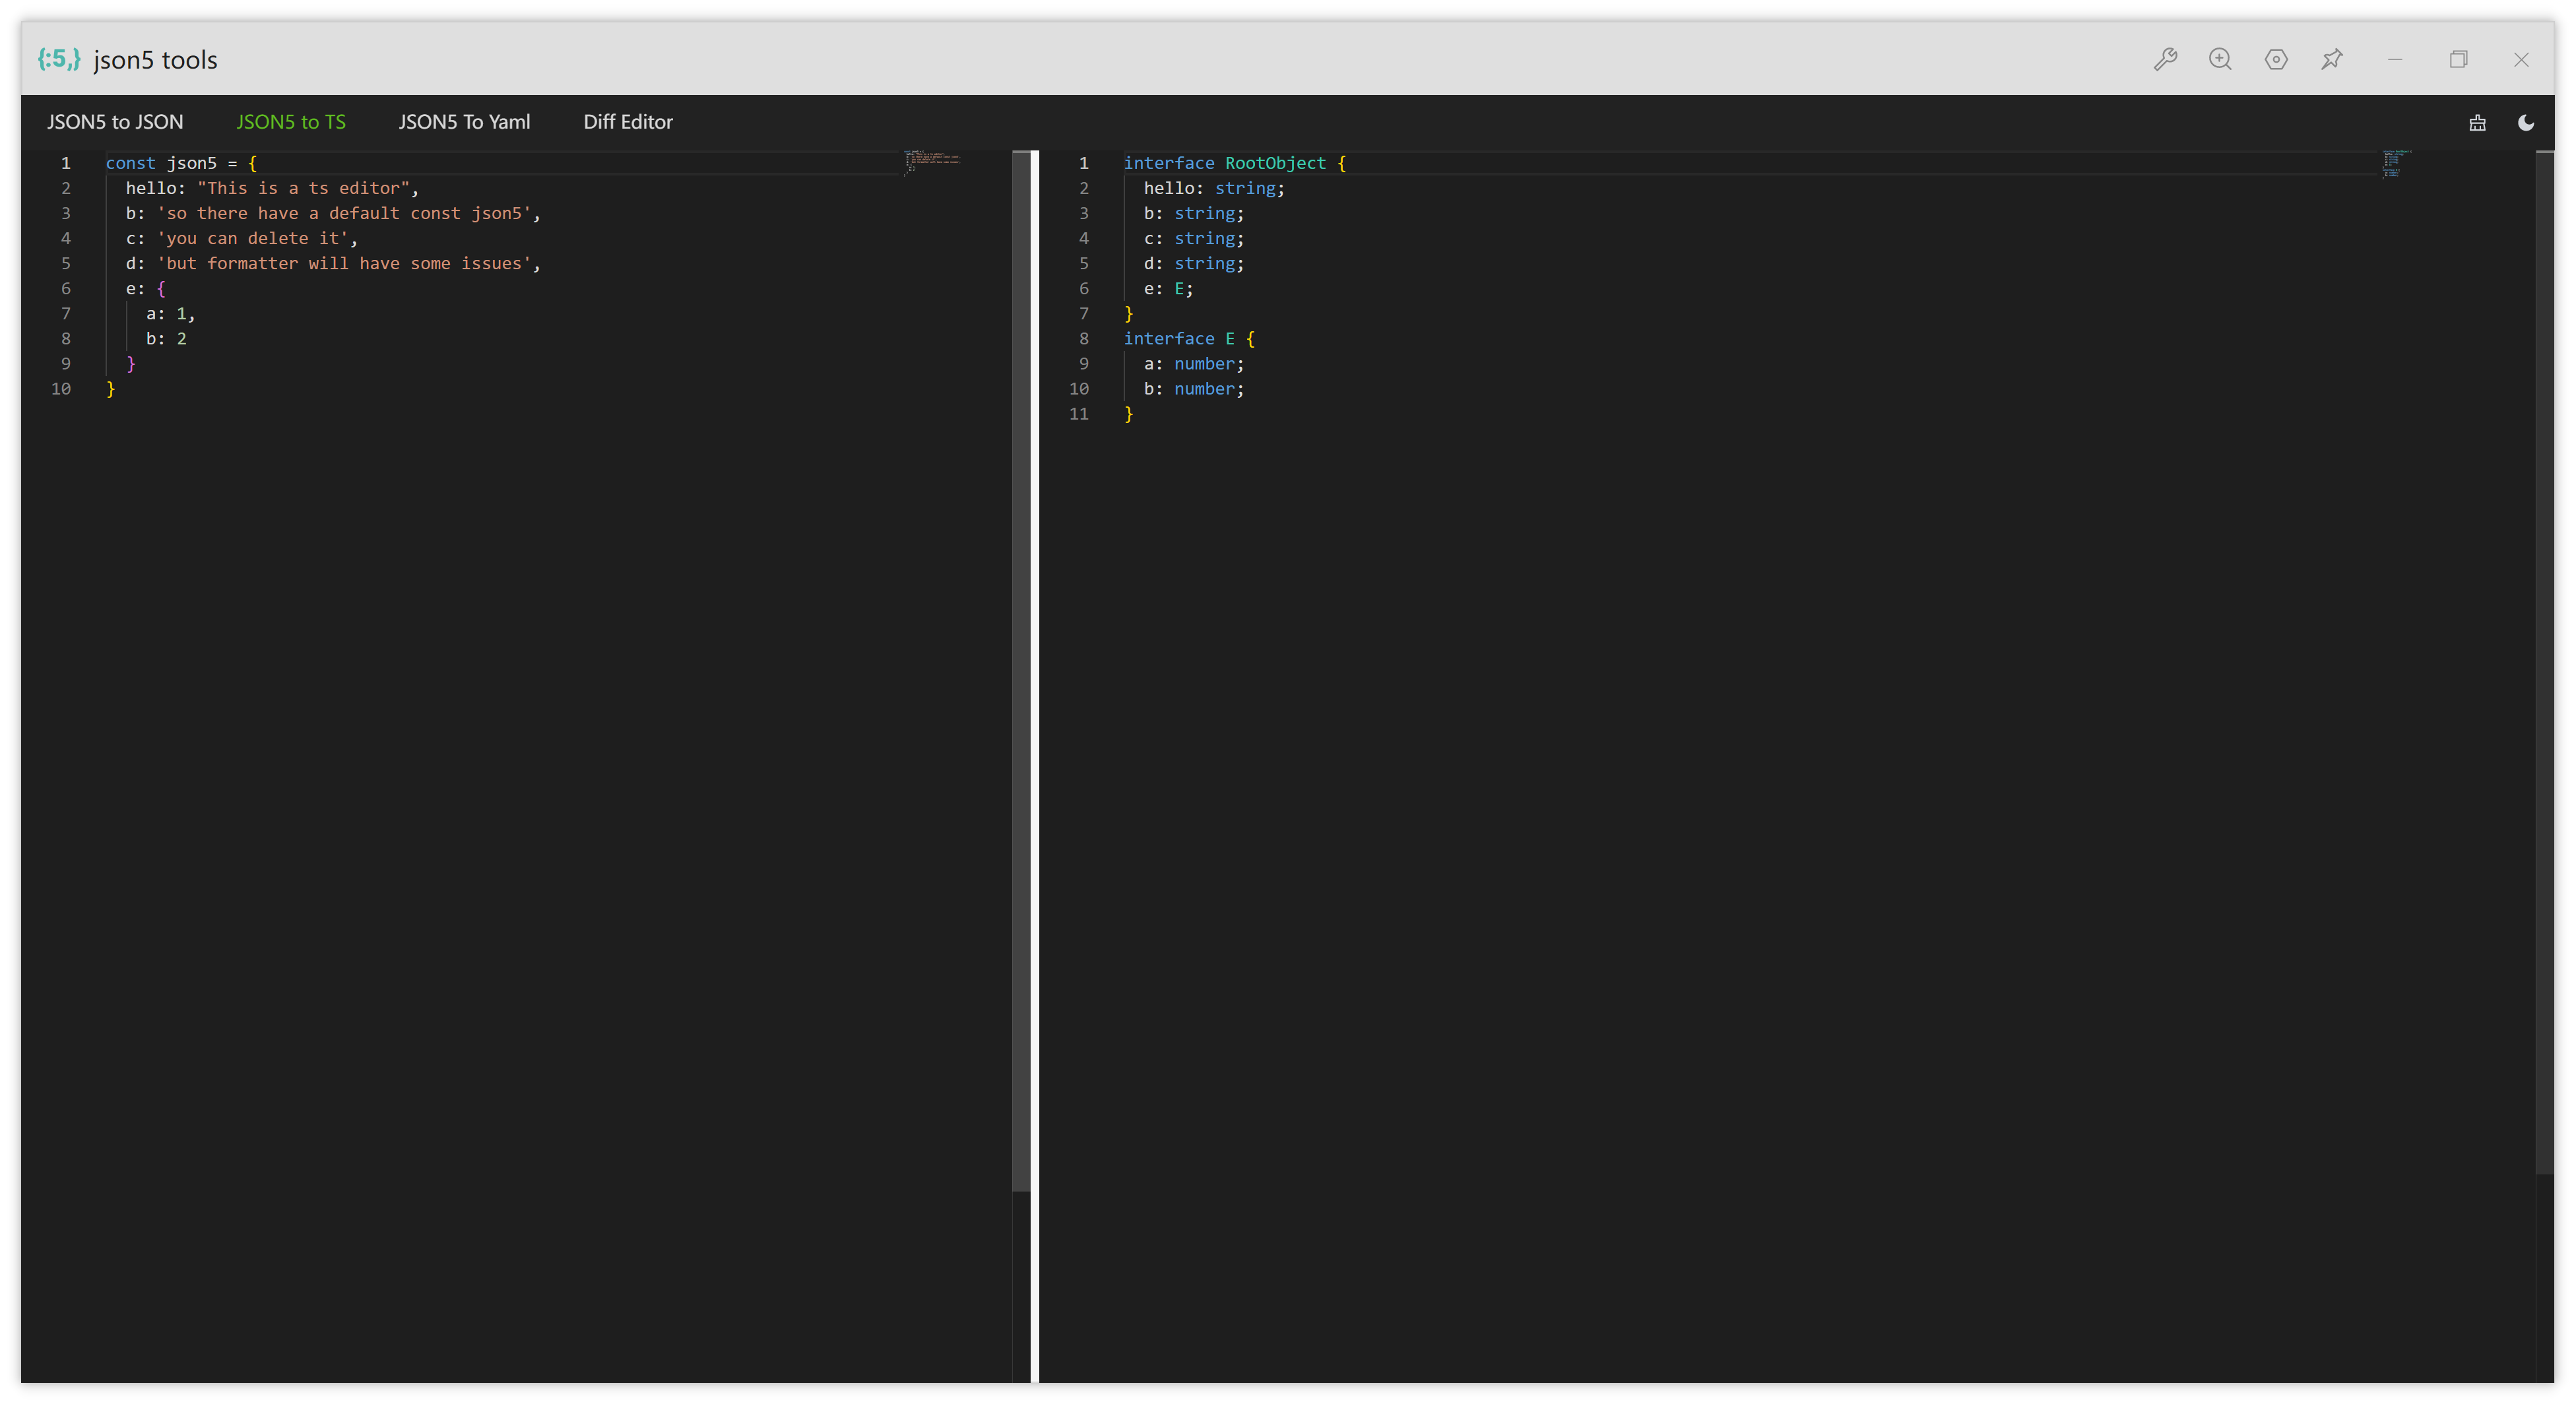Click the json5 tools logo
Screen dimensions: 2576x1404
click(59, 59)
